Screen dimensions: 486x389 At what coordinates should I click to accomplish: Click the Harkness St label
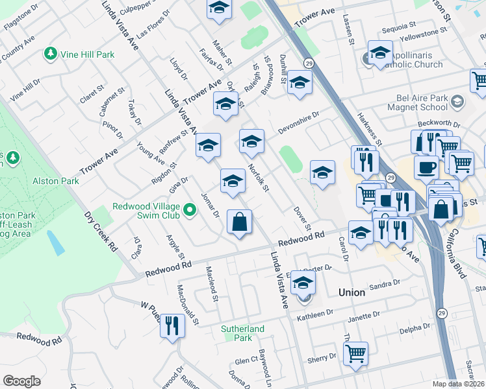[370, 130]
